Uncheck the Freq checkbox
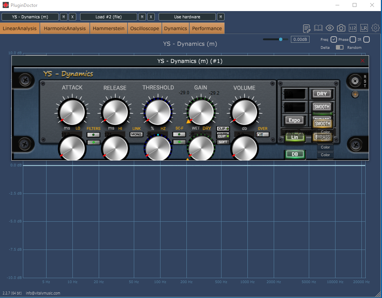Screen dimensions: 382x298 point(334,40)
